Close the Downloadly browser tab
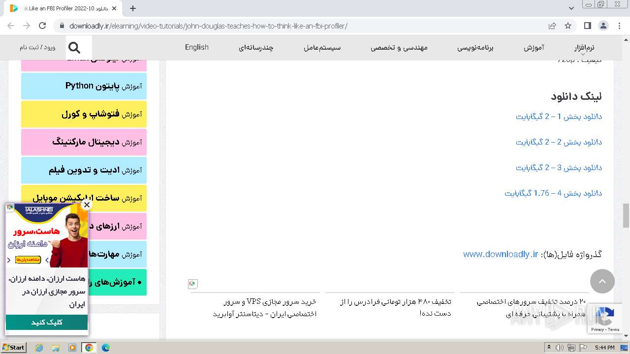 pos(115,8)
